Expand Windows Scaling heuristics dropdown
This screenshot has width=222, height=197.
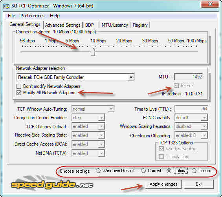point(204,126)
